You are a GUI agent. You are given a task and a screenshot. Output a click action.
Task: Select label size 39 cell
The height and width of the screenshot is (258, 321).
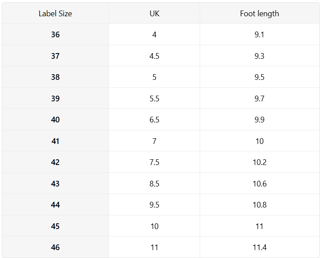pos(55,98)
